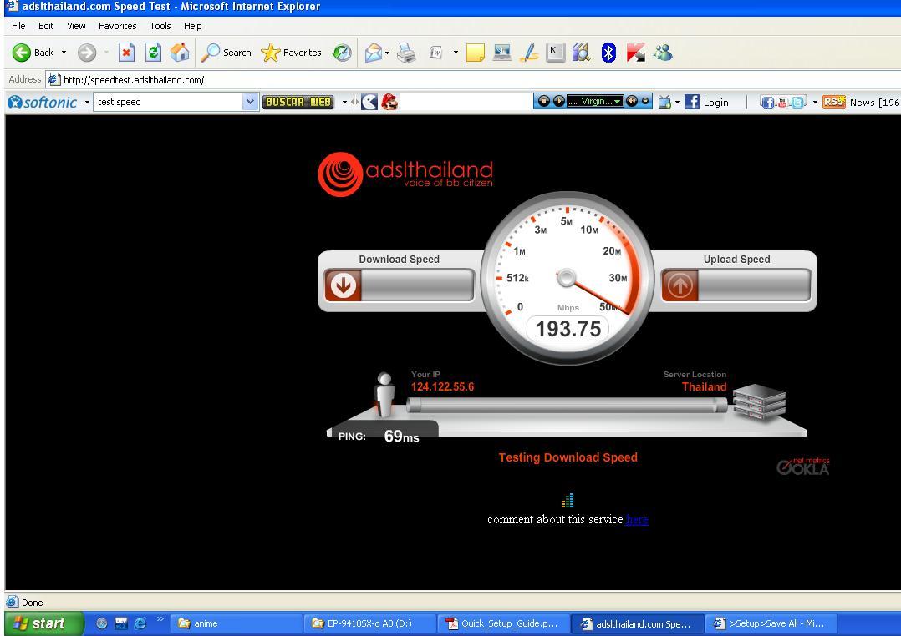Open the Tools menu
The image size is (901, 636).
[160, 26]
